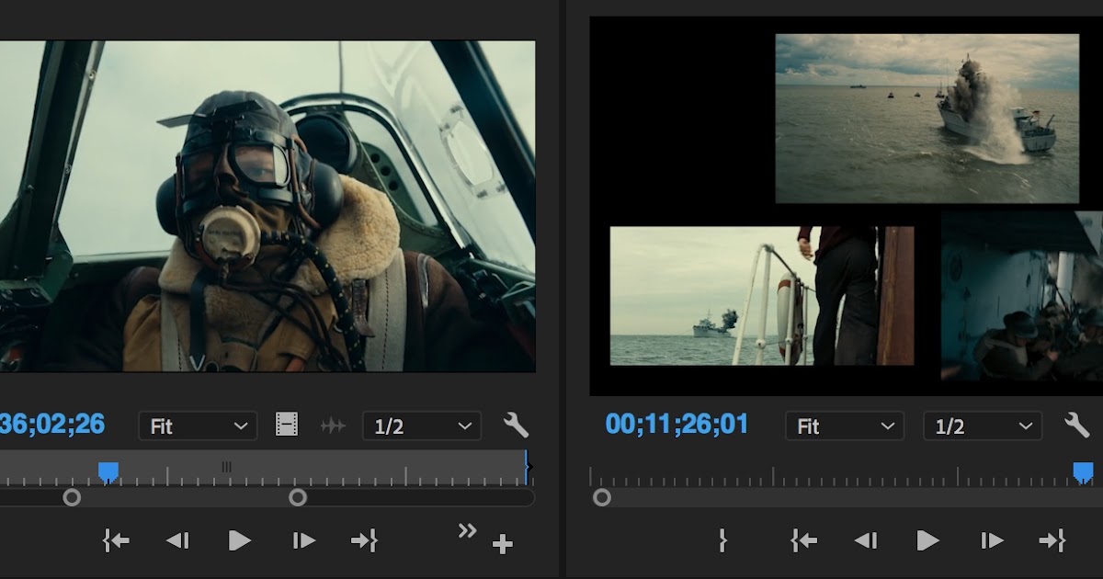Click right handle of Source zoom scrollbar

[298, 497]
